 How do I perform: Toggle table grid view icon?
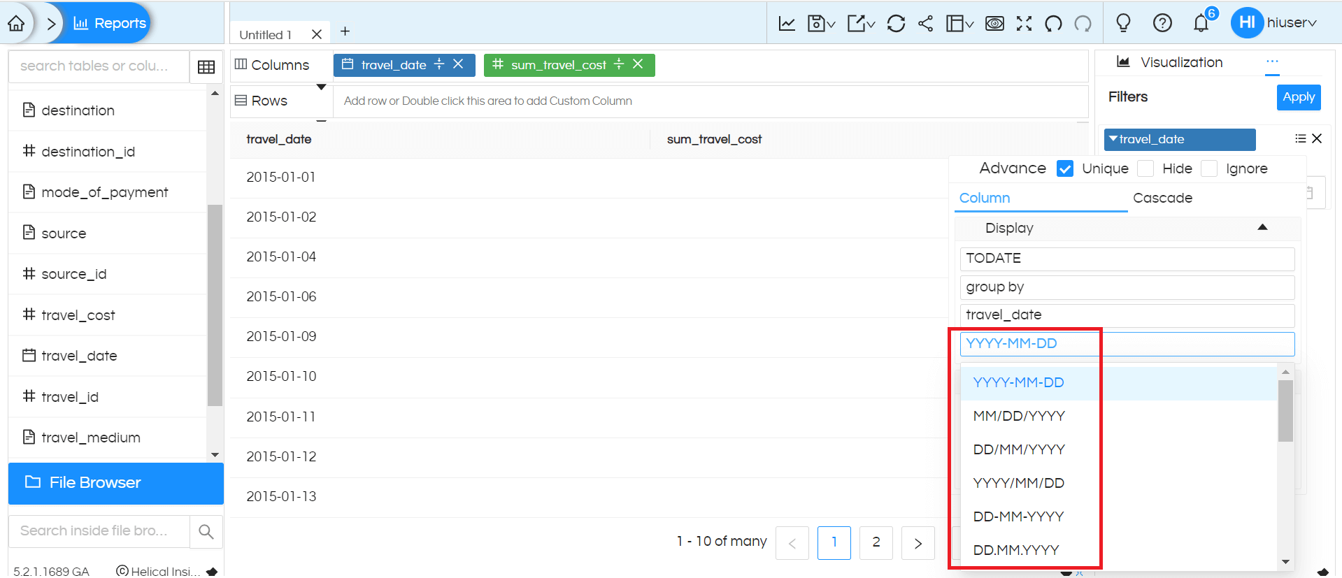[x=206, y=67]
